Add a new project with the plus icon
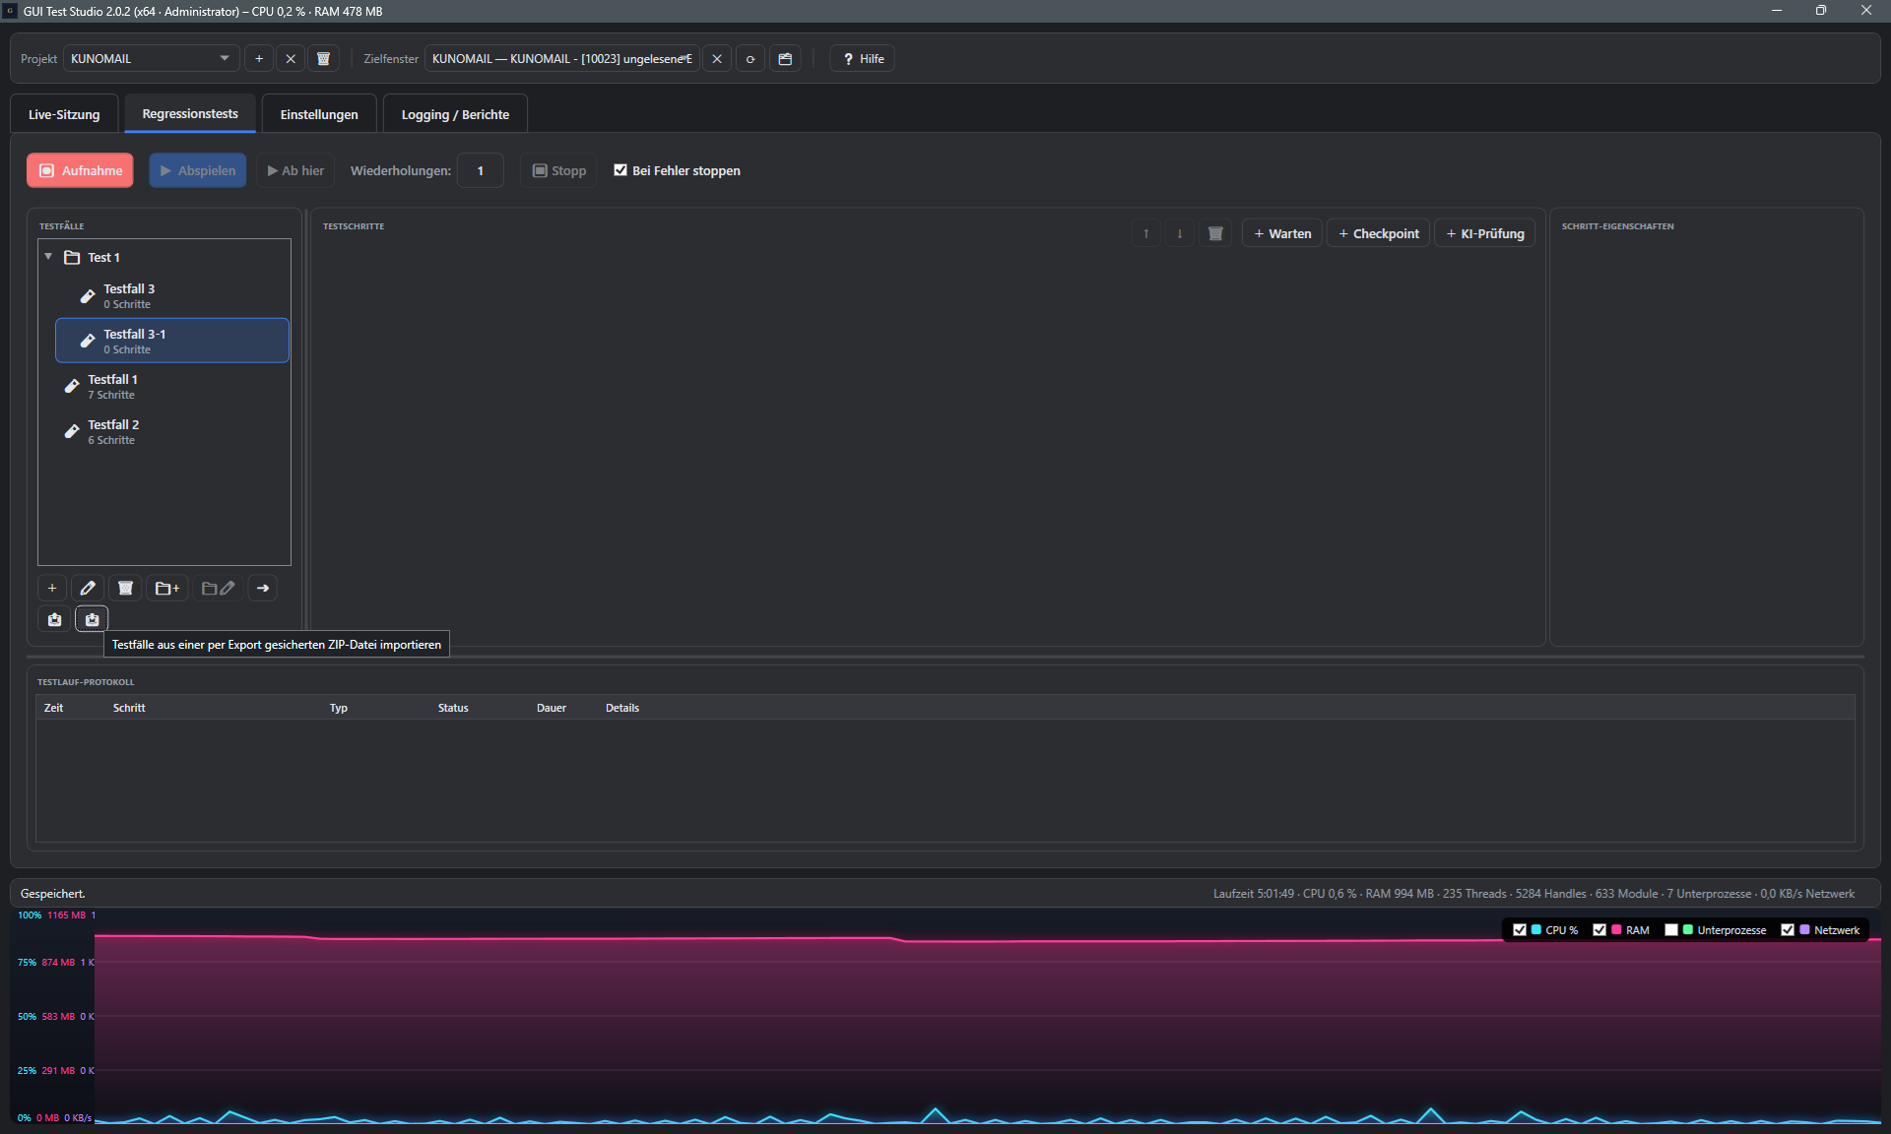1891x1134 pixels. pyautogui.click(x=259, y=59)
